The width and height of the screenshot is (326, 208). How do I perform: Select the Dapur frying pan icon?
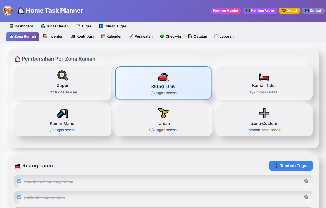(62, 76)
